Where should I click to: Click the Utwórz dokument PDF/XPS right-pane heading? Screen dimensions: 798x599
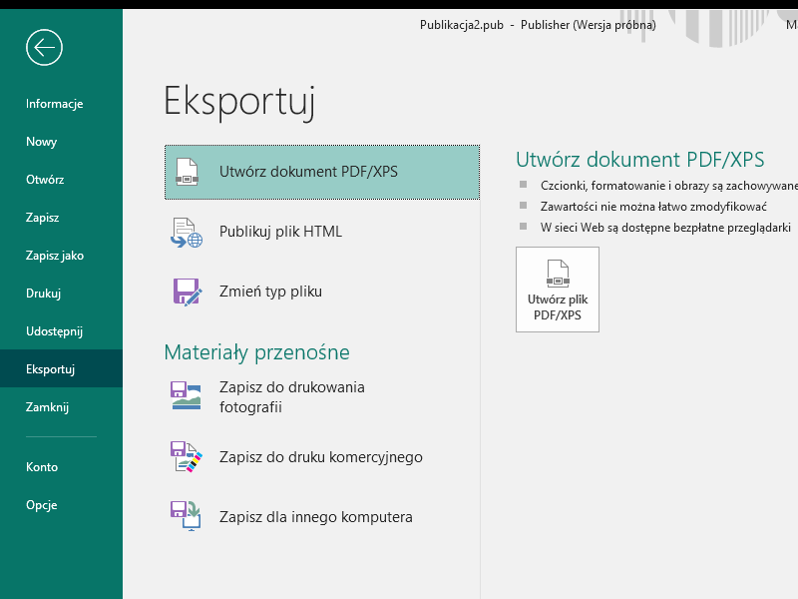(x=639, y=160)
